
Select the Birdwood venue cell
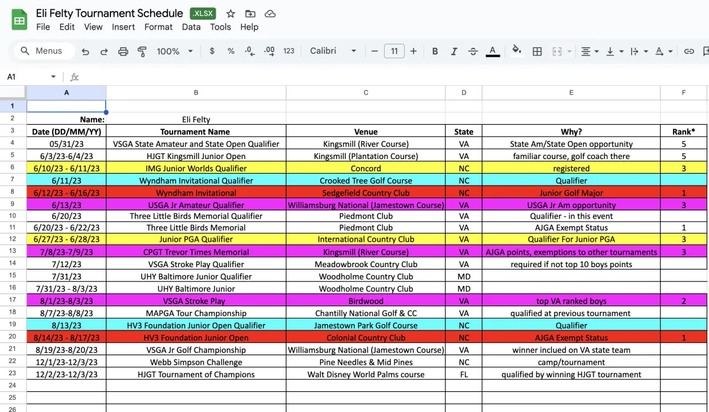coord(366,301)
